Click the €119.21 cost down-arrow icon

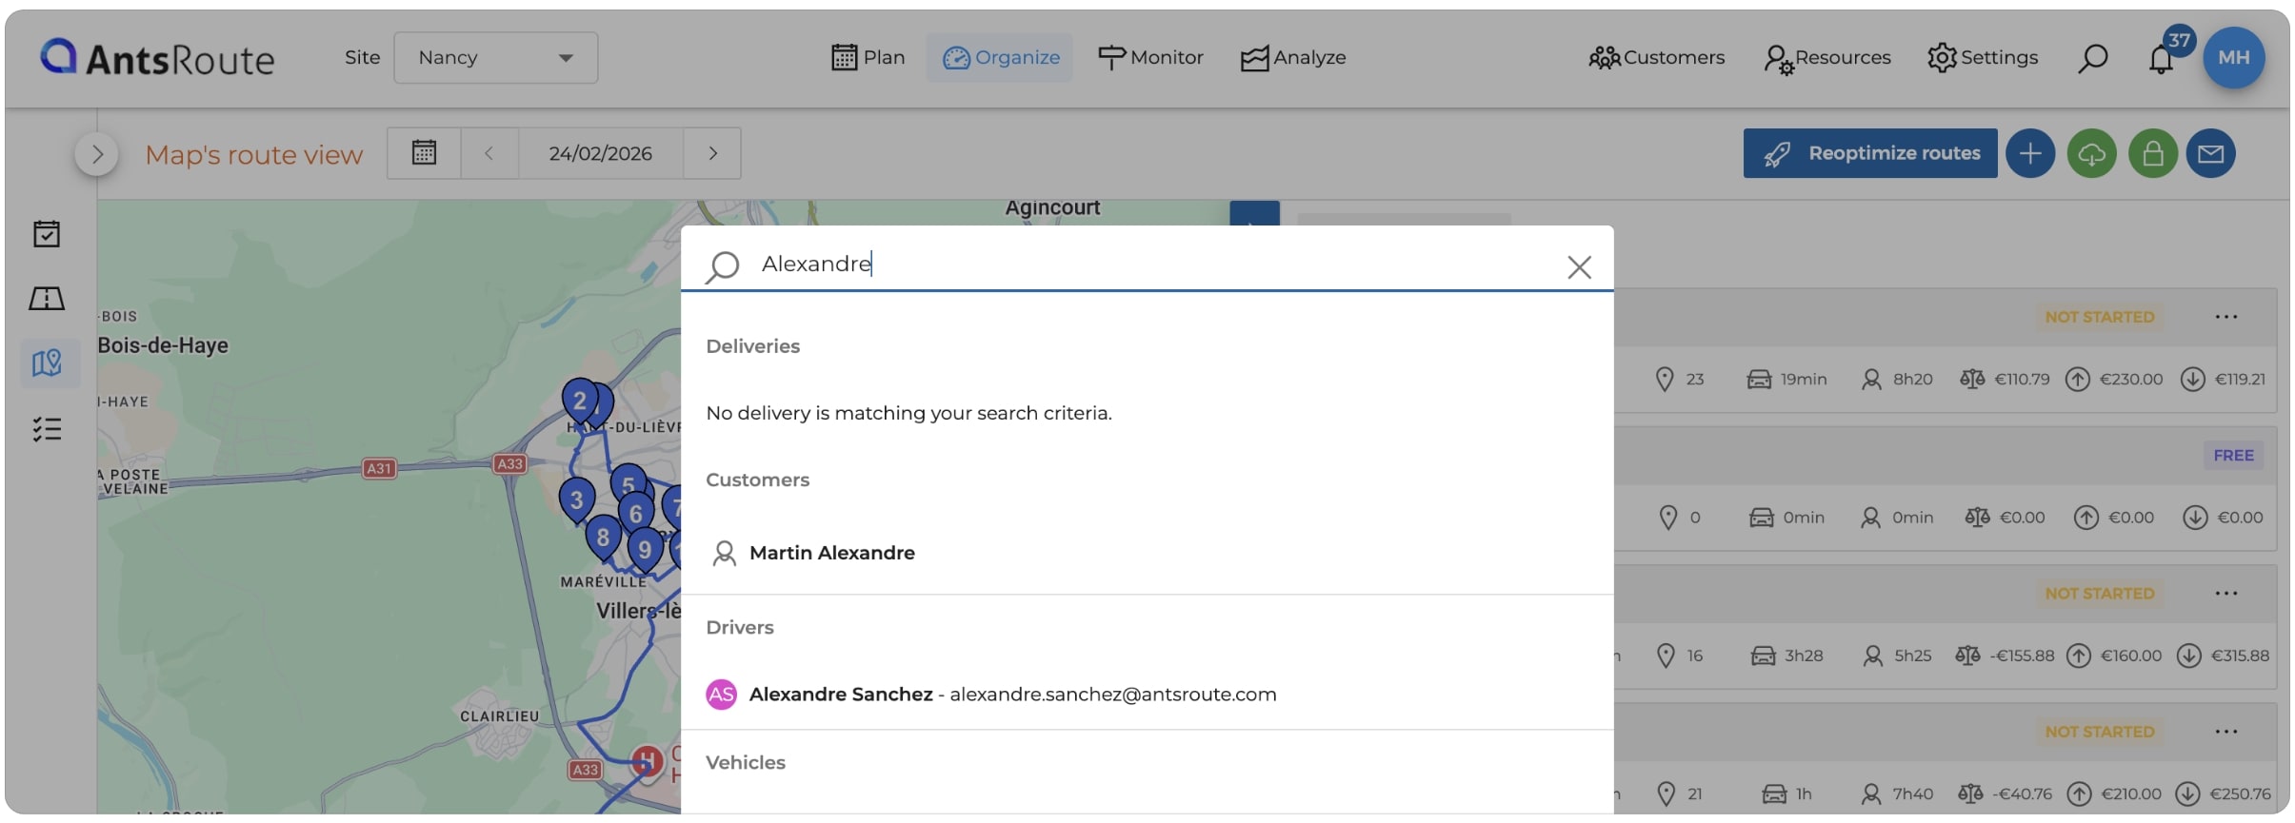point(2193,379)
